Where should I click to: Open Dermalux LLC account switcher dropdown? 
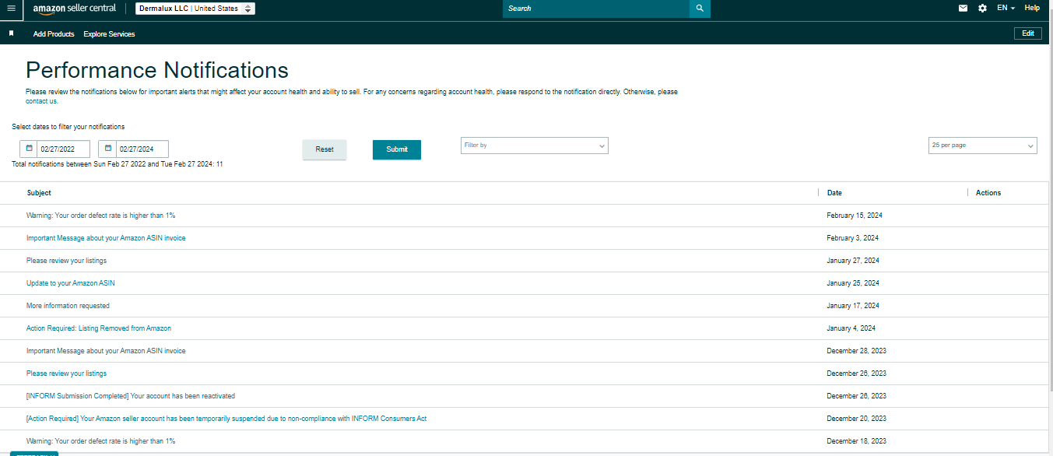[195, 9]
